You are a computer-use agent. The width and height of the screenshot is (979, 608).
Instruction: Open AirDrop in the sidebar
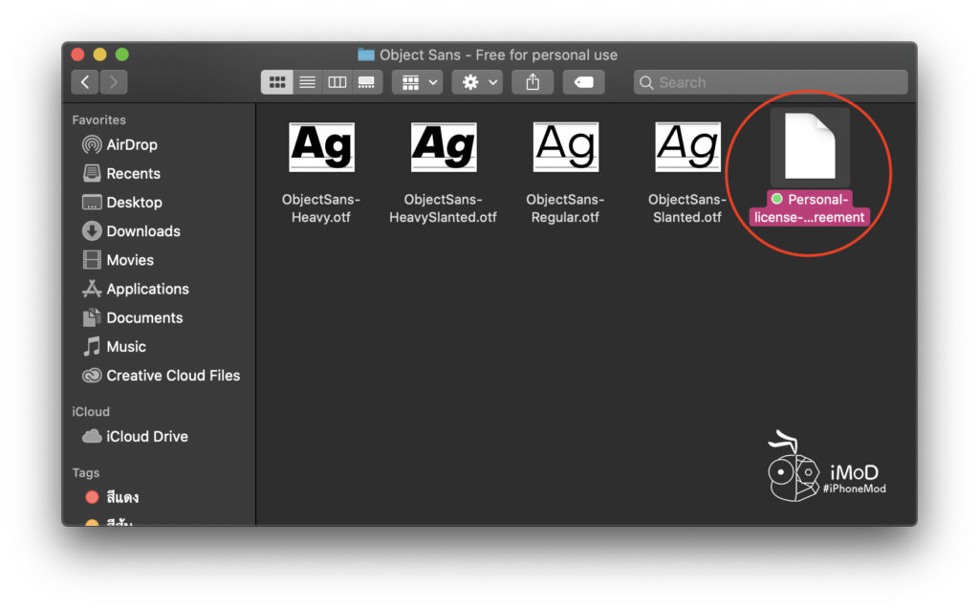tap(131, 145)
